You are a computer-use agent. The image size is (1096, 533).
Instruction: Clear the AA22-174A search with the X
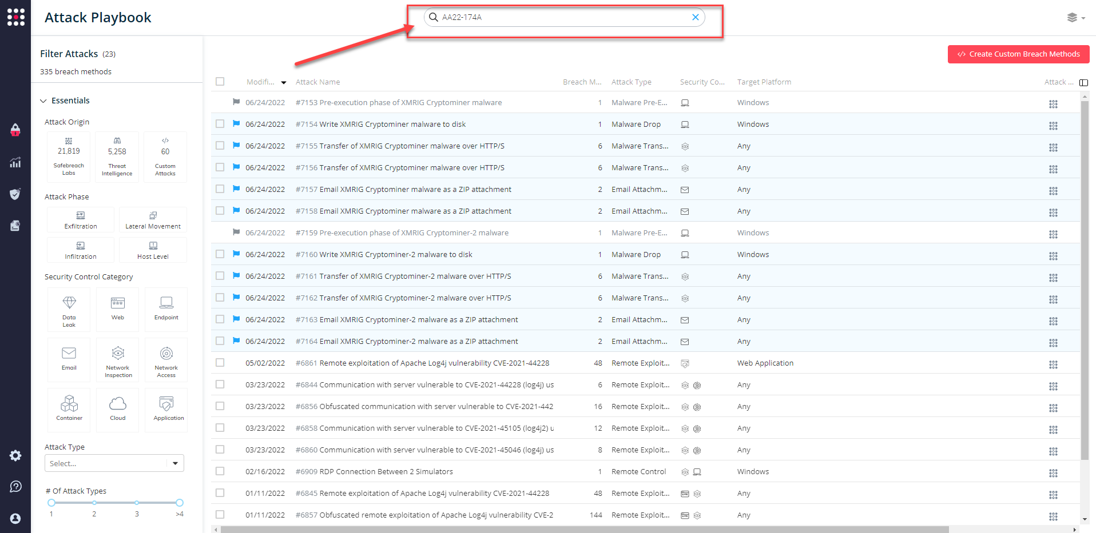pyautogui.click(x=695, y=17)
